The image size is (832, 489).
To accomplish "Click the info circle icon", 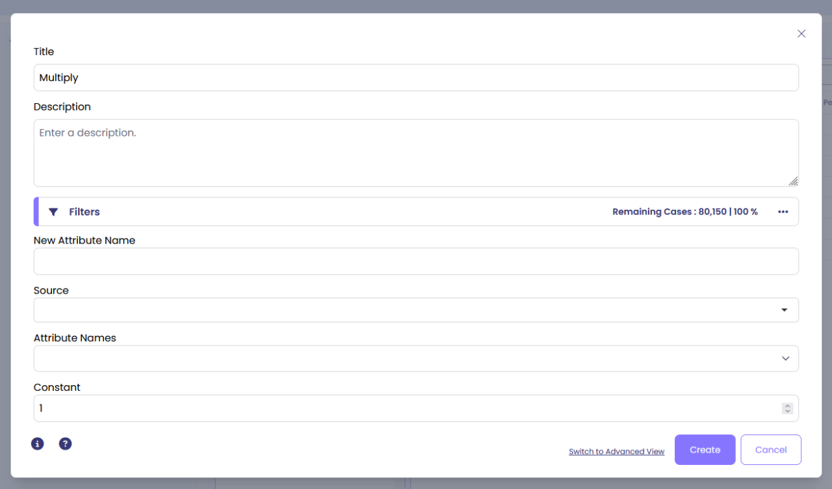I will pos(38,444).
